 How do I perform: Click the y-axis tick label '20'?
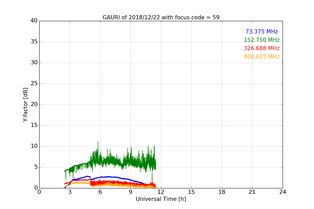click(x=34, y=104)
